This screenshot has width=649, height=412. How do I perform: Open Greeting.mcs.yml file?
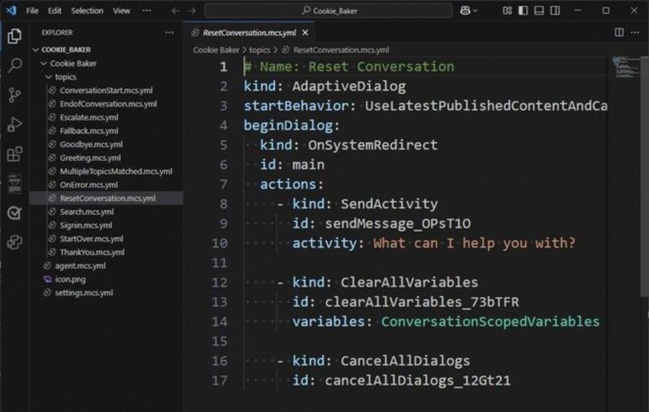(x=106, y=158)
